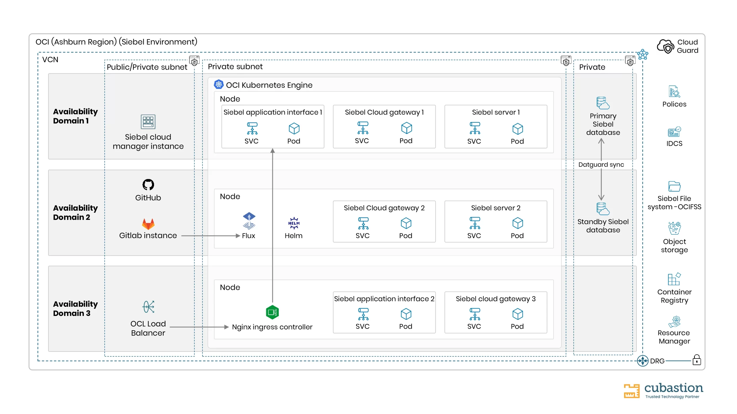The width and height of the screenshot is (737, 414).
Task: Click the DRG gateway icon
Action: click(643, 361)
